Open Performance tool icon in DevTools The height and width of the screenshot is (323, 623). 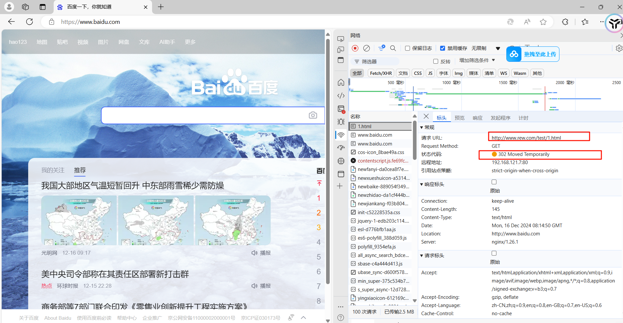click(341, 147)
